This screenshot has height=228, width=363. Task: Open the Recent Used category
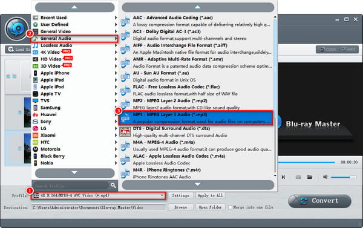(74, 18)
